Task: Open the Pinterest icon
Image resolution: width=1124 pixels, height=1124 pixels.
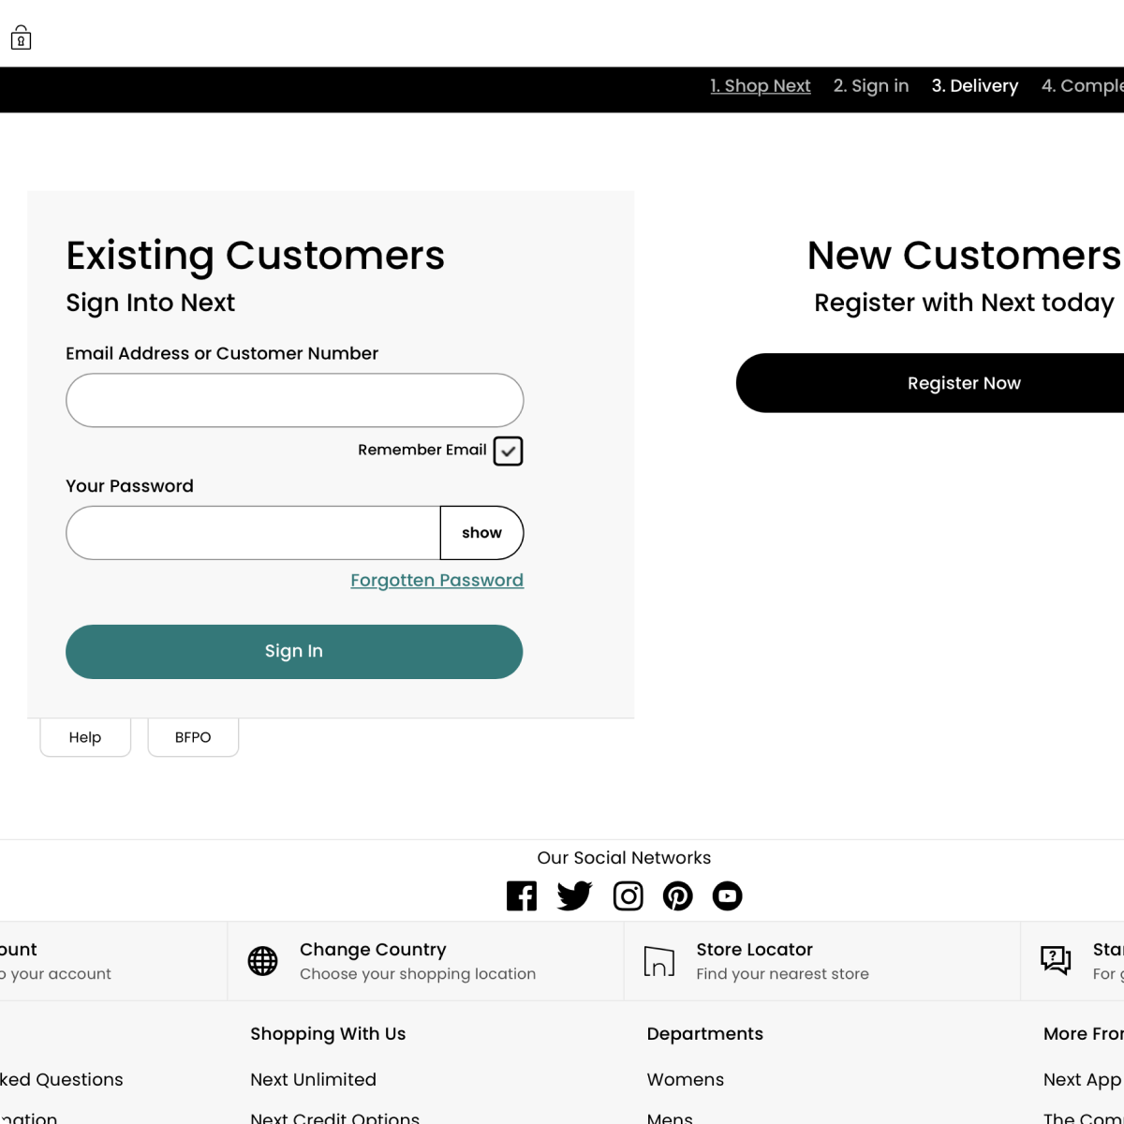Action: click(677, 896)
